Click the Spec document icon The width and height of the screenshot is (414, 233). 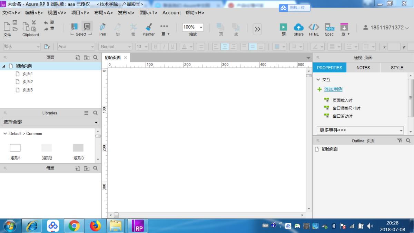click(x=329, y=27)
